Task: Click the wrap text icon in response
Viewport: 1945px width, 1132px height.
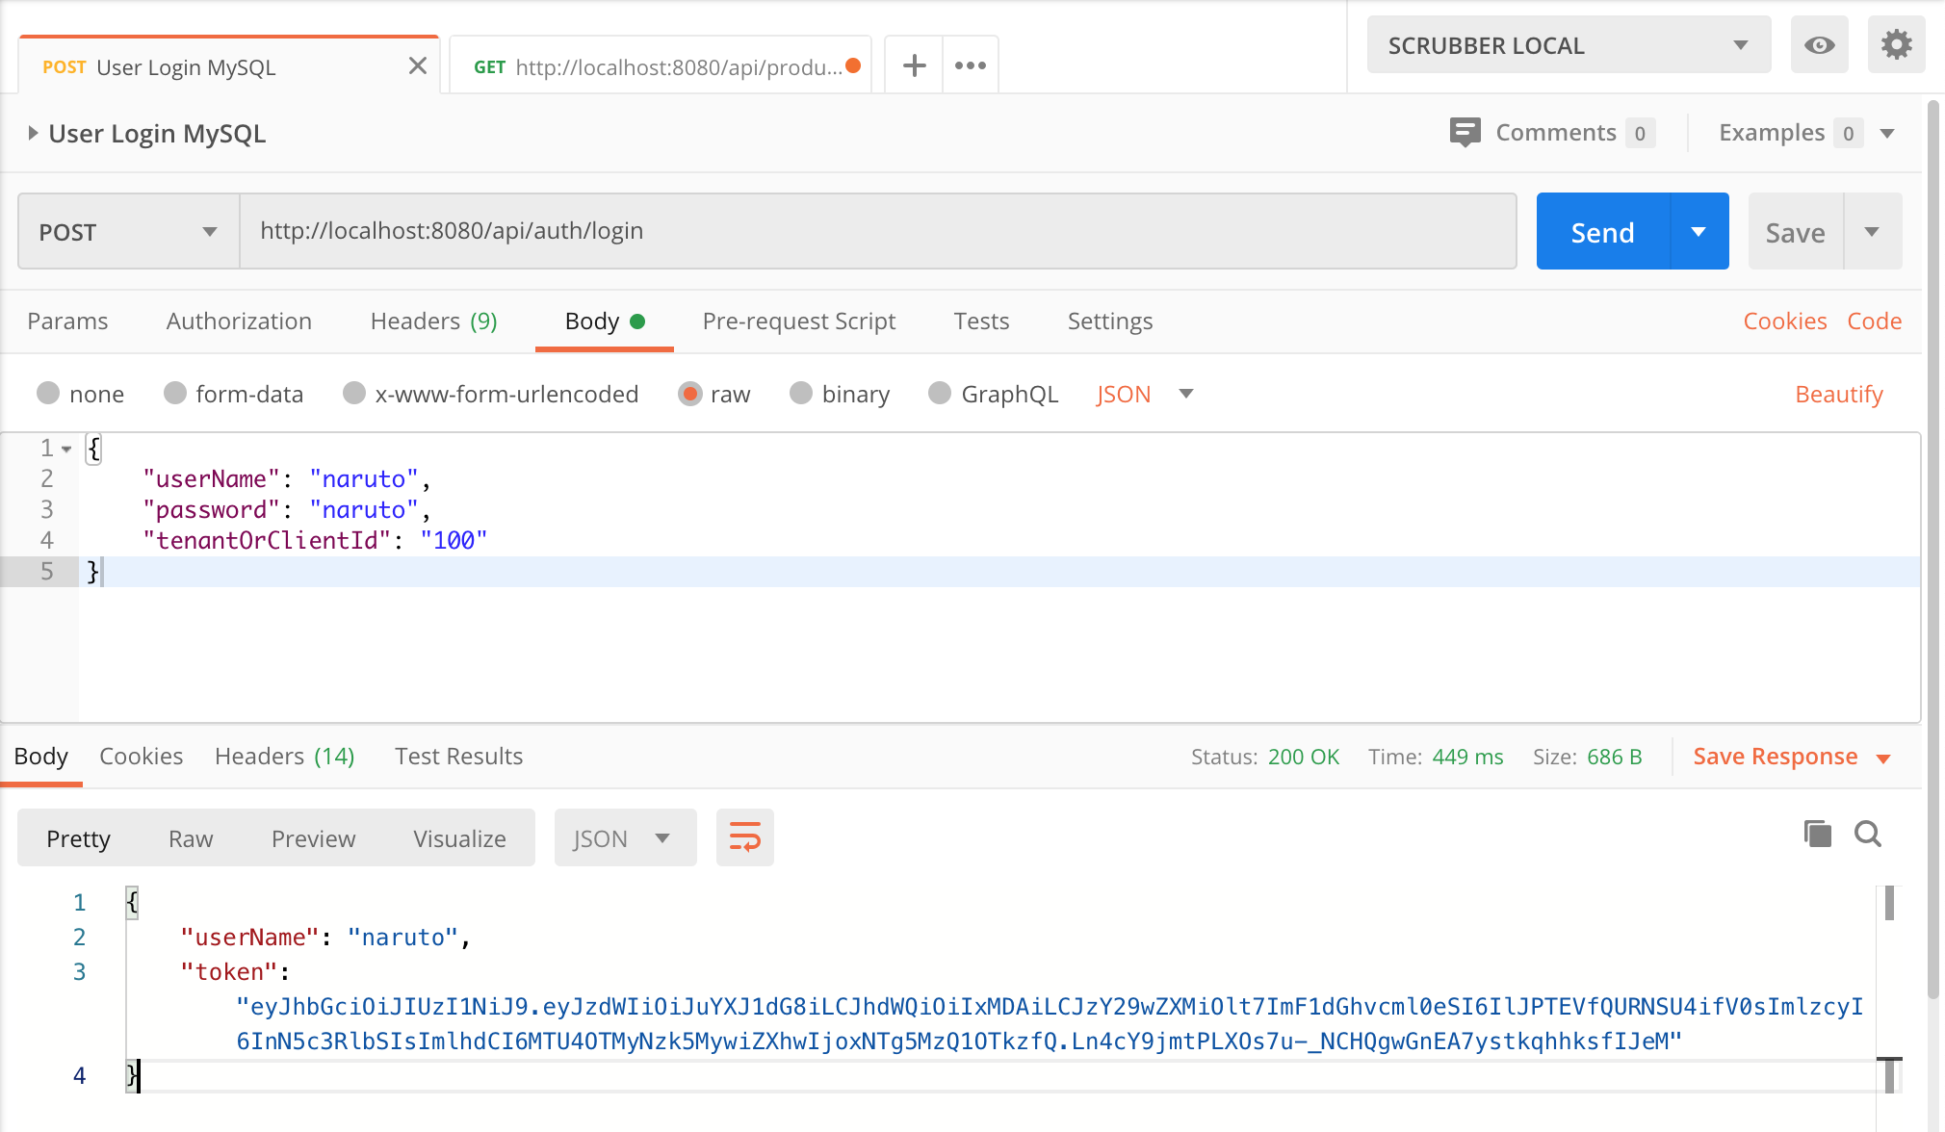Action: [x=745, y=836]
